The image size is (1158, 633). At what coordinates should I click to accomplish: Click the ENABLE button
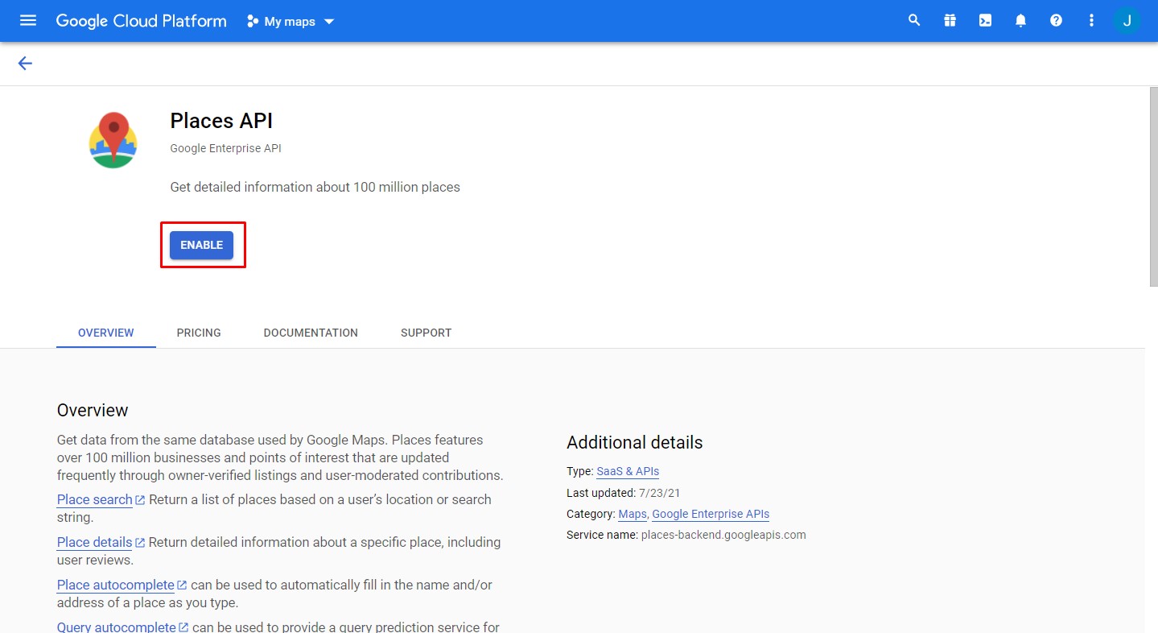coord(201,245)
